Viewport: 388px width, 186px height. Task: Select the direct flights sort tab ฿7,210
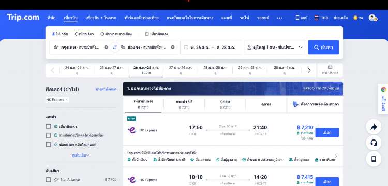(x=143, y=104)
